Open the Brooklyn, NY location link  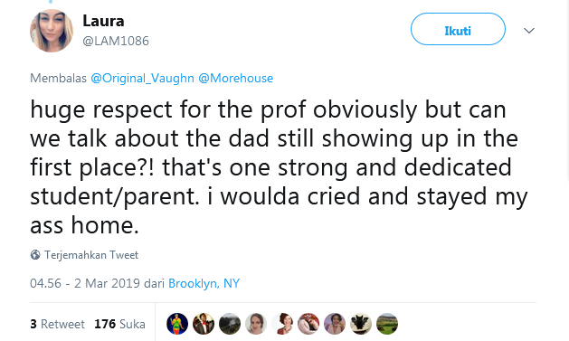click(x=204, y=283)
